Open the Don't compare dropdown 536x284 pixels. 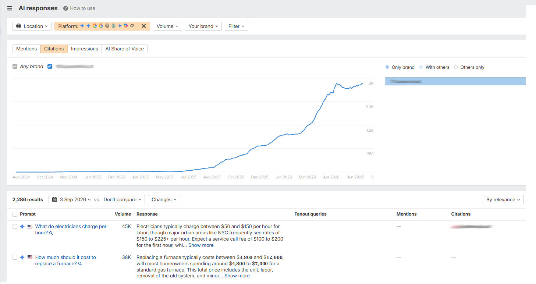pos(123,199)
